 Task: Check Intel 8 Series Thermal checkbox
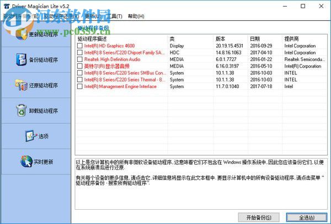(x=80, y=80)
